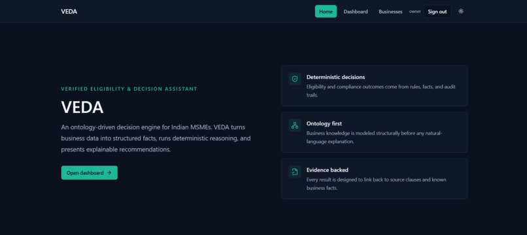
Task: Click the Sign out button
Action: (437, 11)
